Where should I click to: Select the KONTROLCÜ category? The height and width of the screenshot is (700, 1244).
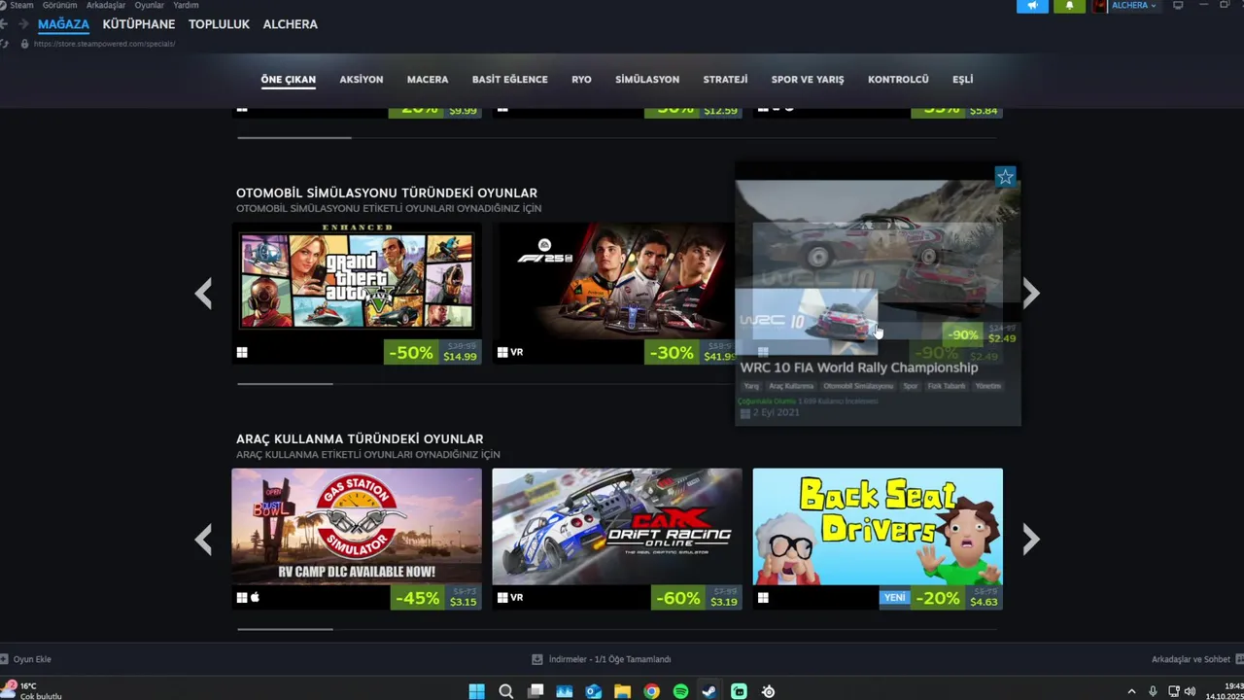pyautogui.click(x=898, y=80)
